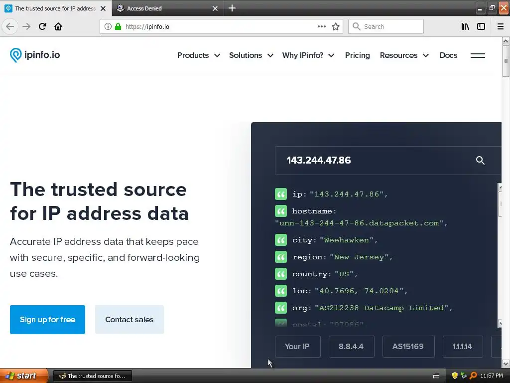Toggle the sidebar view icon

click(x=481, y=26)
